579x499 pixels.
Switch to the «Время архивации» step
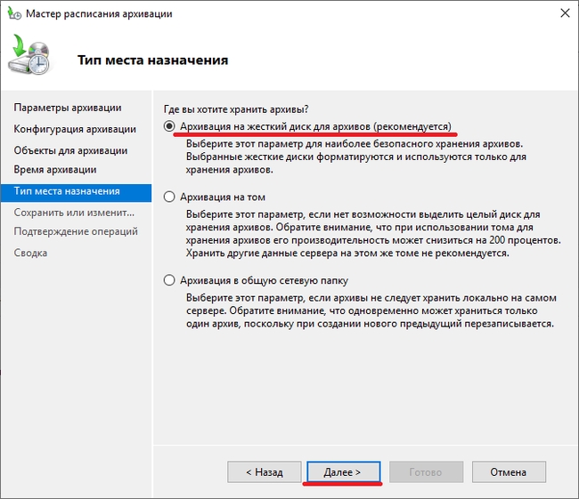(55, 169)
